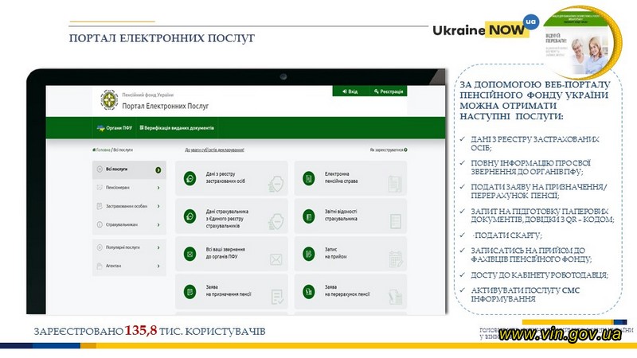
Task: Click the '135,8' registered users figure
Action: [141, 330]
